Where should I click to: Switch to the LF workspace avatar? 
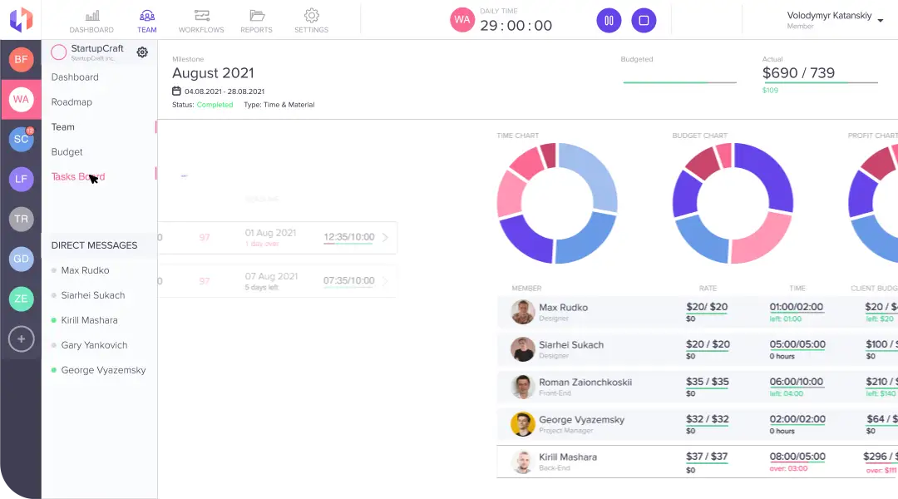coord(21,179)
